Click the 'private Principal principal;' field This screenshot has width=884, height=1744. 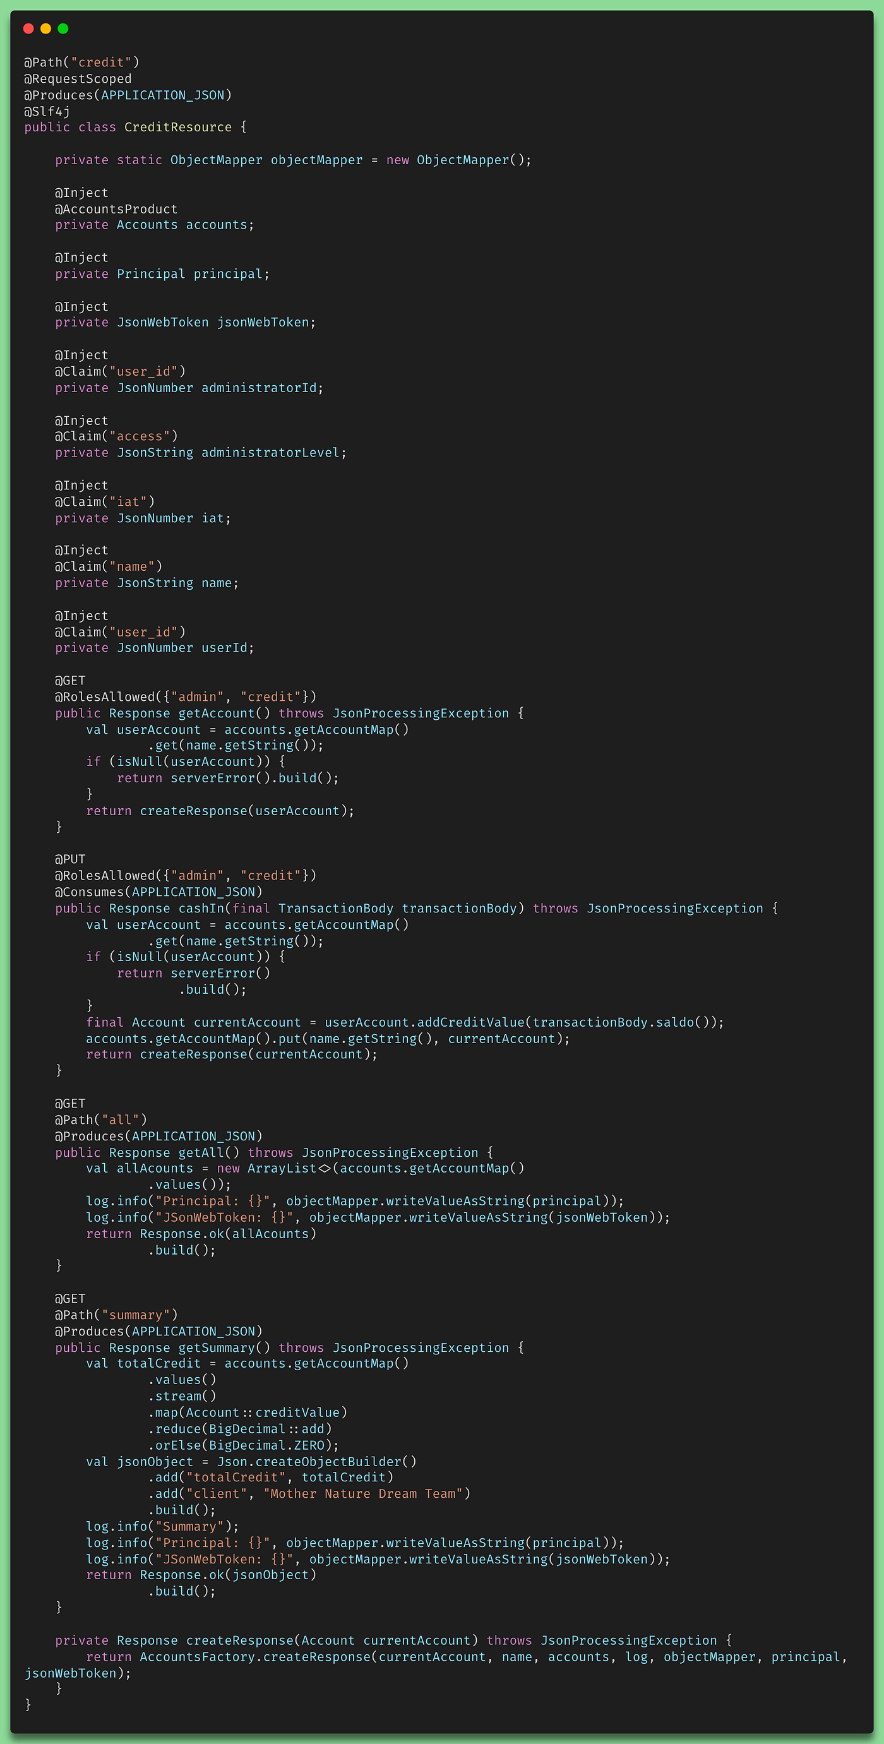coord(162,274)
